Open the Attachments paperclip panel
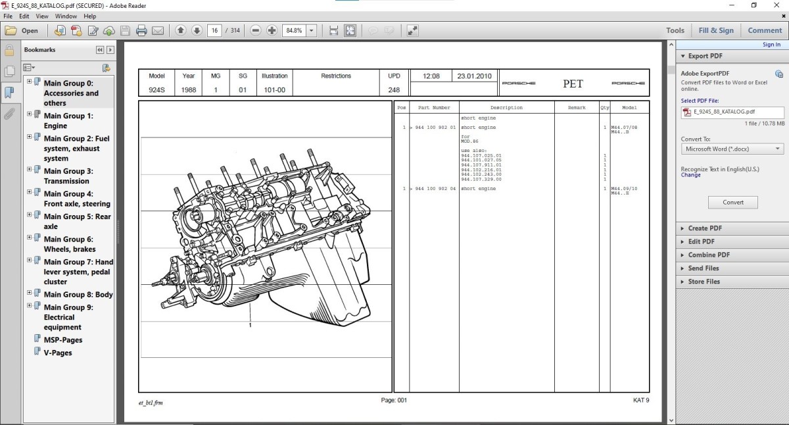789x425 pixels. click(x=9, y=113)
